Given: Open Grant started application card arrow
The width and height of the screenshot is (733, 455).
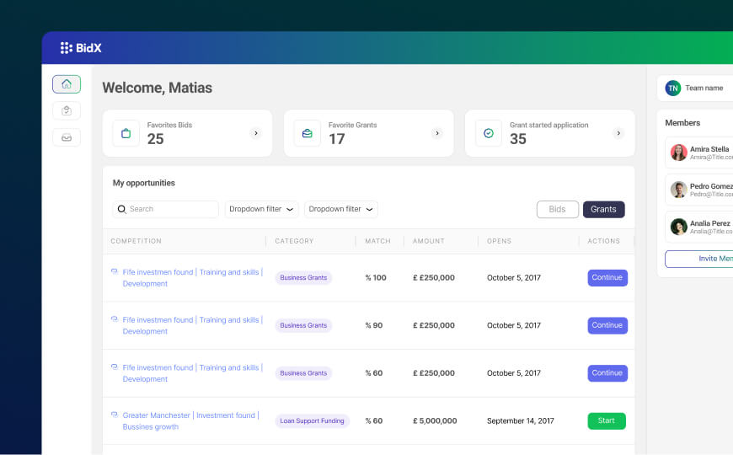Looking at the screenshot, I should click(x=618, y=133).
